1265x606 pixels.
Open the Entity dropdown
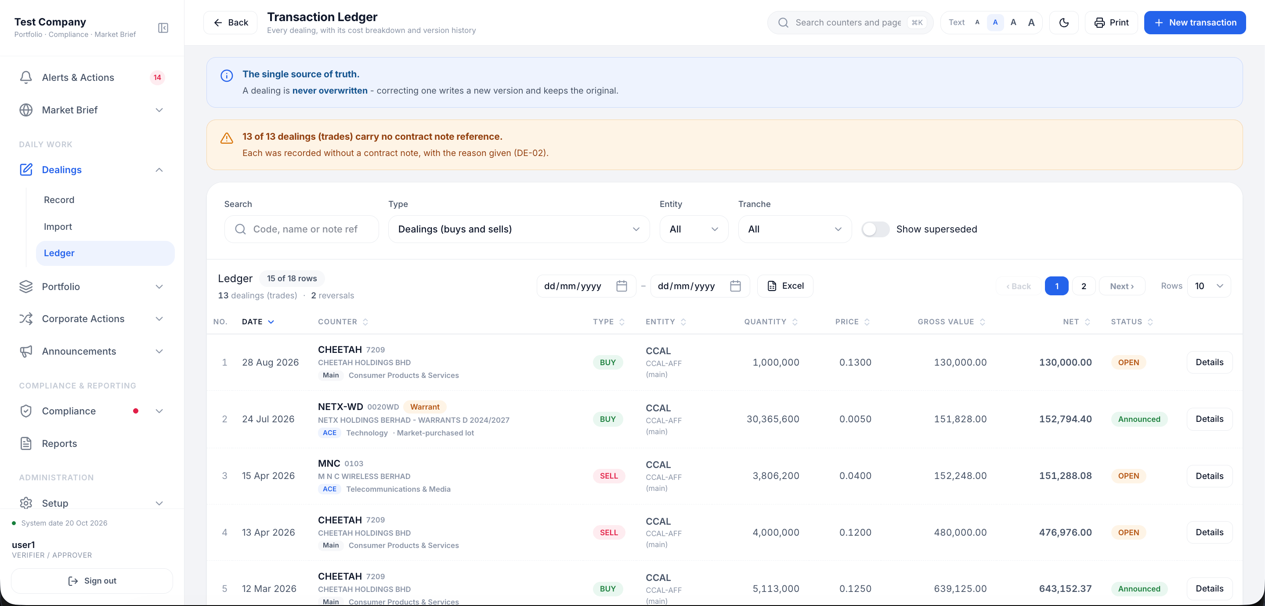point(694,229)
